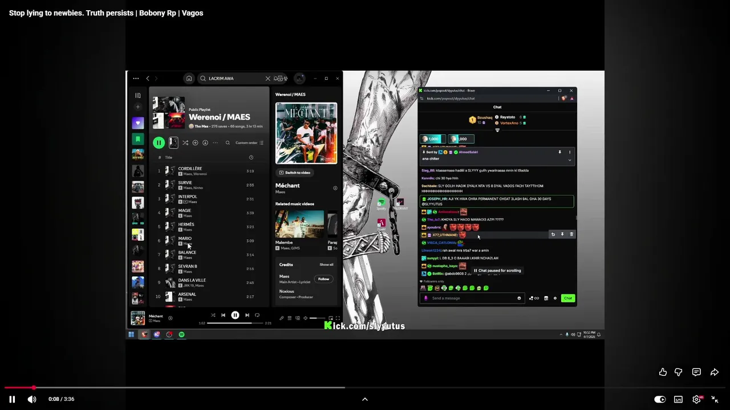Open Liked Songs in Spotify sidebar
730x410 pixels.
pos(137,122)
